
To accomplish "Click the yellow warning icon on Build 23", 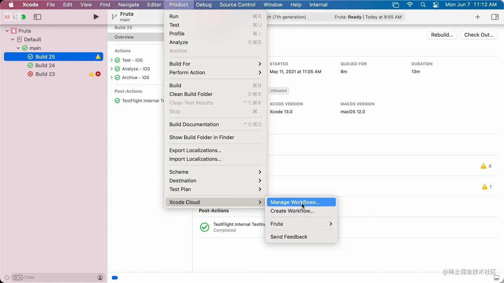I will [x=91, y=74].
